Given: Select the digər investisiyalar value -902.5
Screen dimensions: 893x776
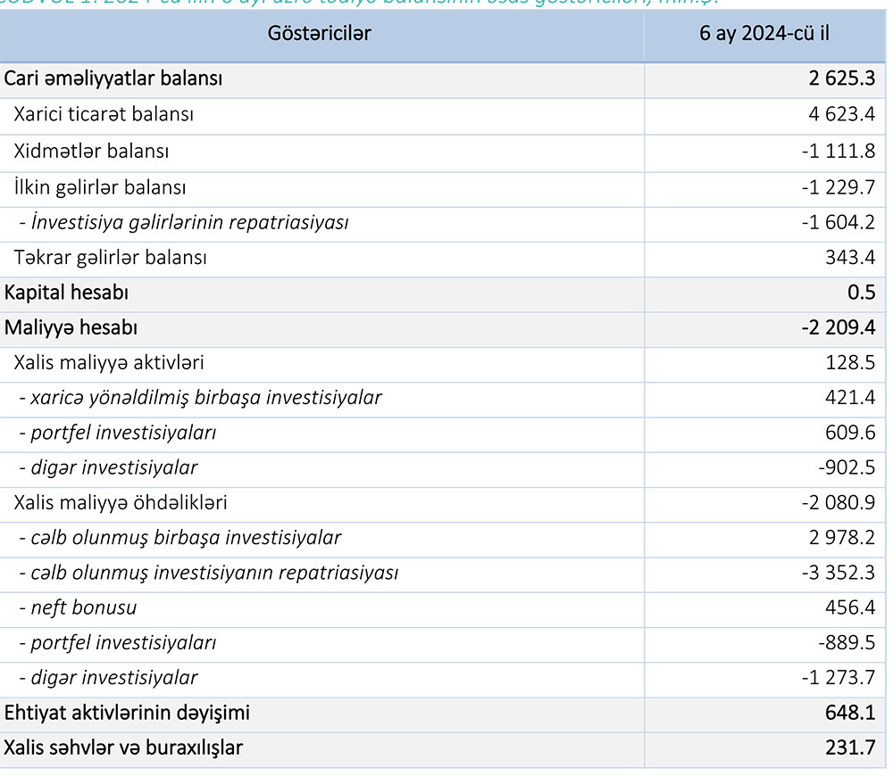Looking at the screenshot, I should 847,467.
